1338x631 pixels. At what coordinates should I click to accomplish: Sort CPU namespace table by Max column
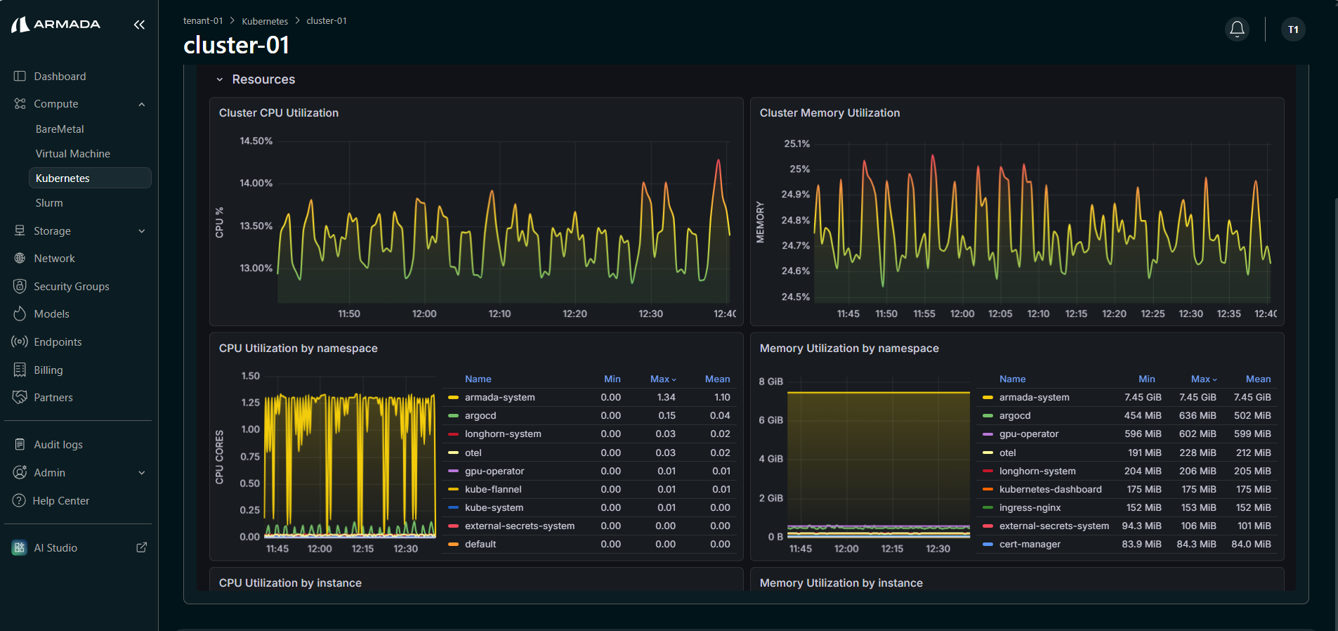[662, 379]
